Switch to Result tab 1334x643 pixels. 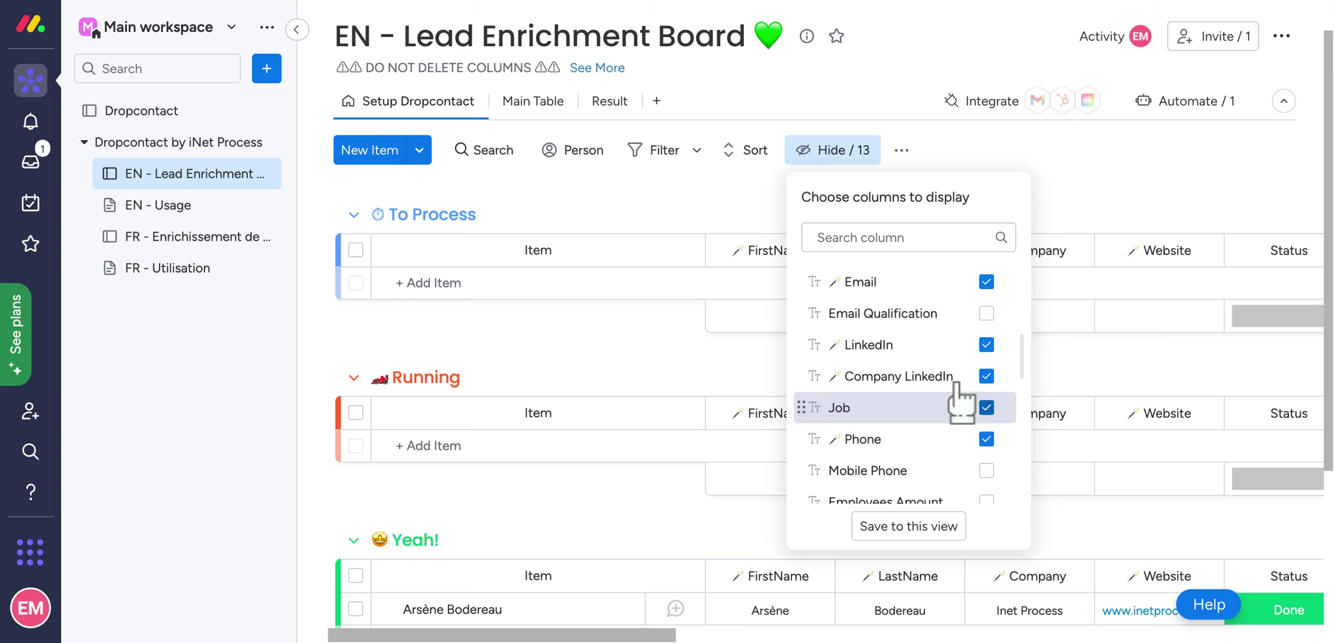click(x=609, y=101)
